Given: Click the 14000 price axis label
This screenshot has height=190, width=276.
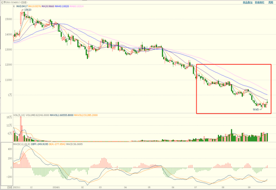Looking at the screenshot, I should (x=9, y=34).
